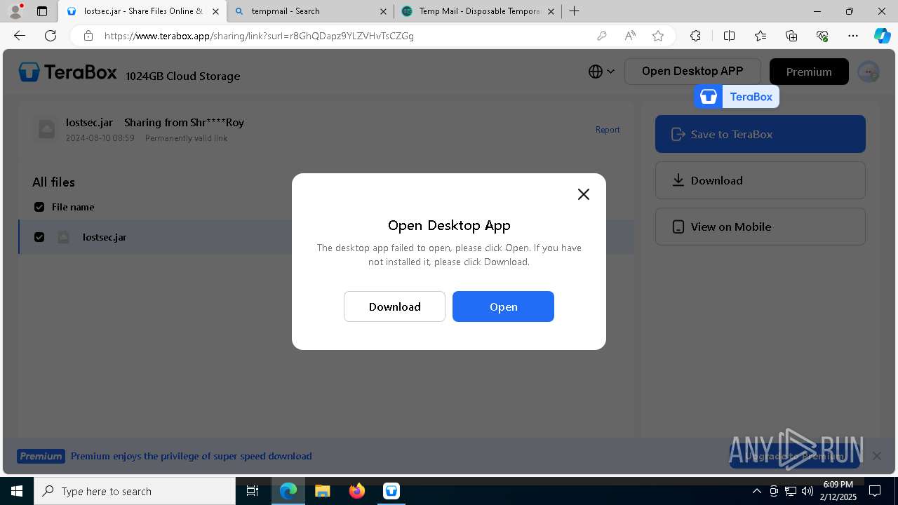Click Download in the desktop app dialog
This screenshot has height=505, width=898.
point(394,307)
